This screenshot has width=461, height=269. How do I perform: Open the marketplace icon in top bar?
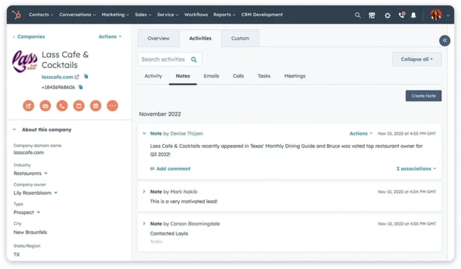[372, 15]
